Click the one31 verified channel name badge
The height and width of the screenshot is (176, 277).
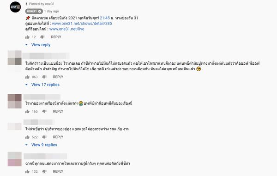pyautogui.click(x=34, y=11)
